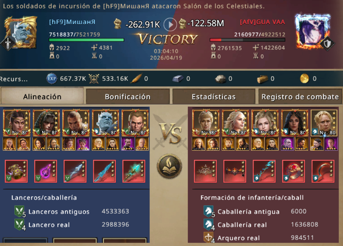The image size is (343, 246).
Task: Open the book and feather emblem
Action: click(169, 166)
